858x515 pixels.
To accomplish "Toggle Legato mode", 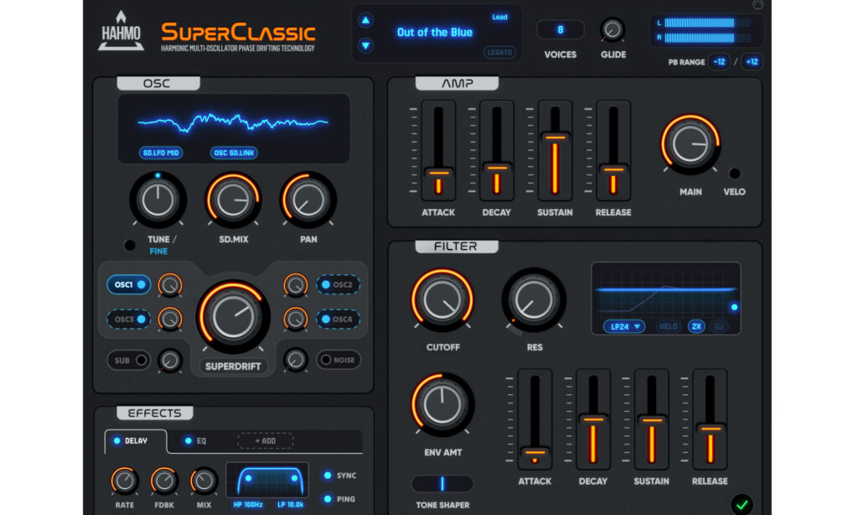I will (x=499, y=53).
